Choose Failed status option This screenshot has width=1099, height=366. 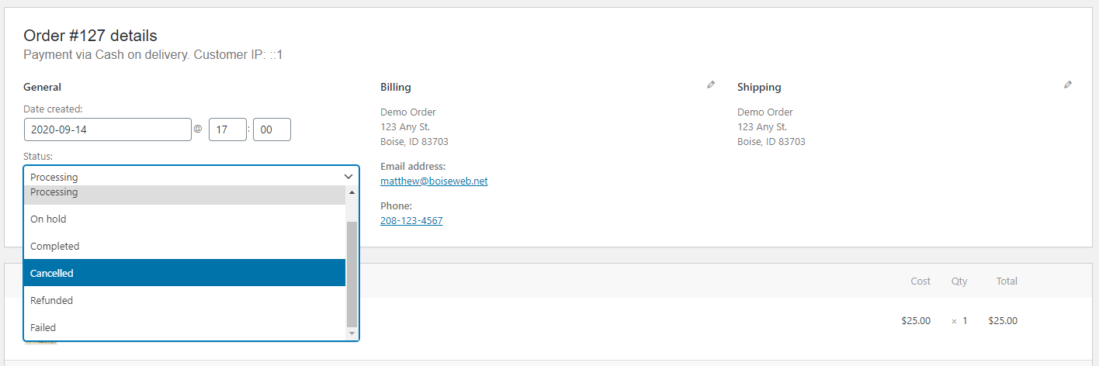[185, 327]
